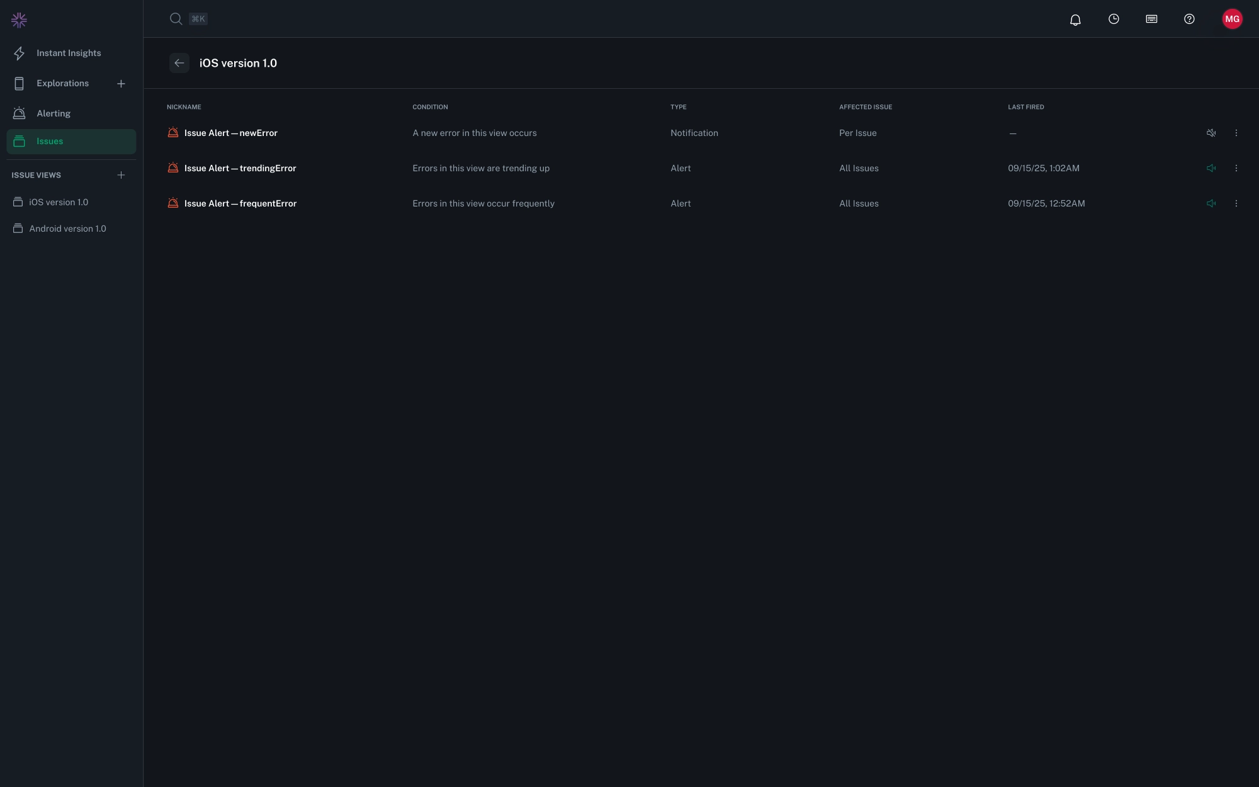The image size is (1259, 787).
Task: Select iOS version 1.0 issue view
Action: pos(59,202)
